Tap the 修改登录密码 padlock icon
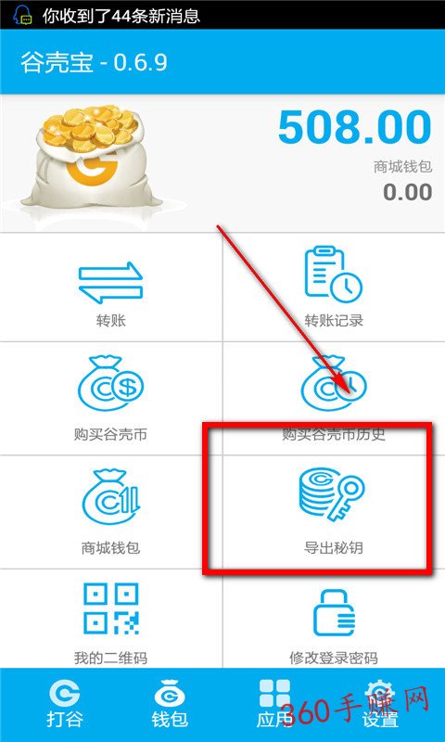Viewport: 445px width, 742px height. coord(334,612)
